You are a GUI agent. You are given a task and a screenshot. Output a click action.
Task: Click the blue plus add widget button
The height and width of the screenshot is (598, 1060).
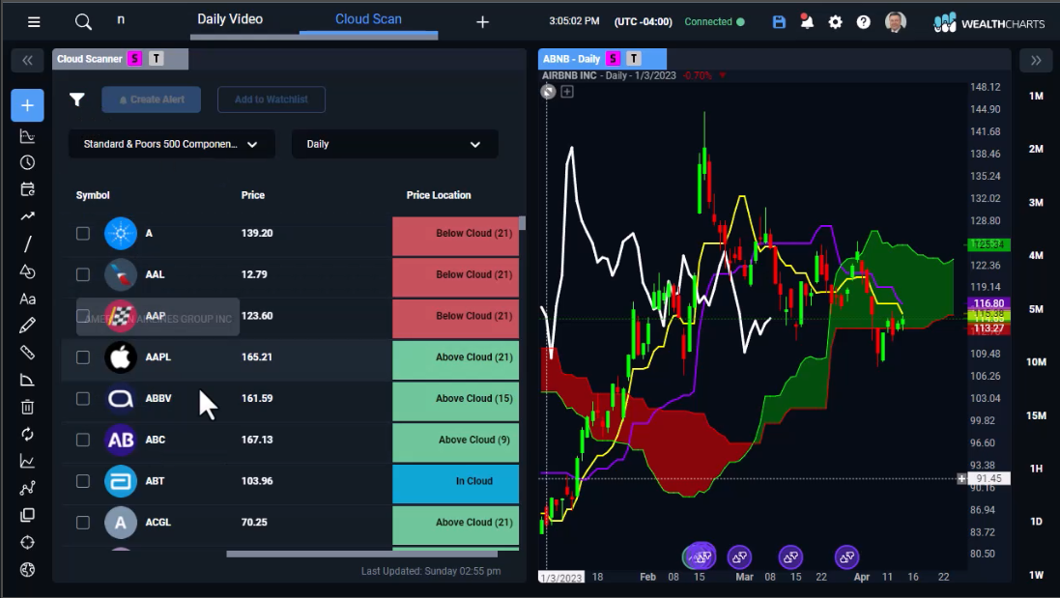pyautogui.click(x=27, y=105)
